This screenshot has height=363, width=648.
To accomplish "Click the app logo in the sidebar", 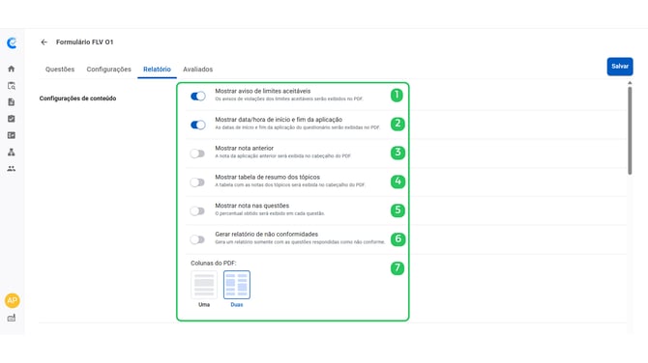I will coord(12,42).
